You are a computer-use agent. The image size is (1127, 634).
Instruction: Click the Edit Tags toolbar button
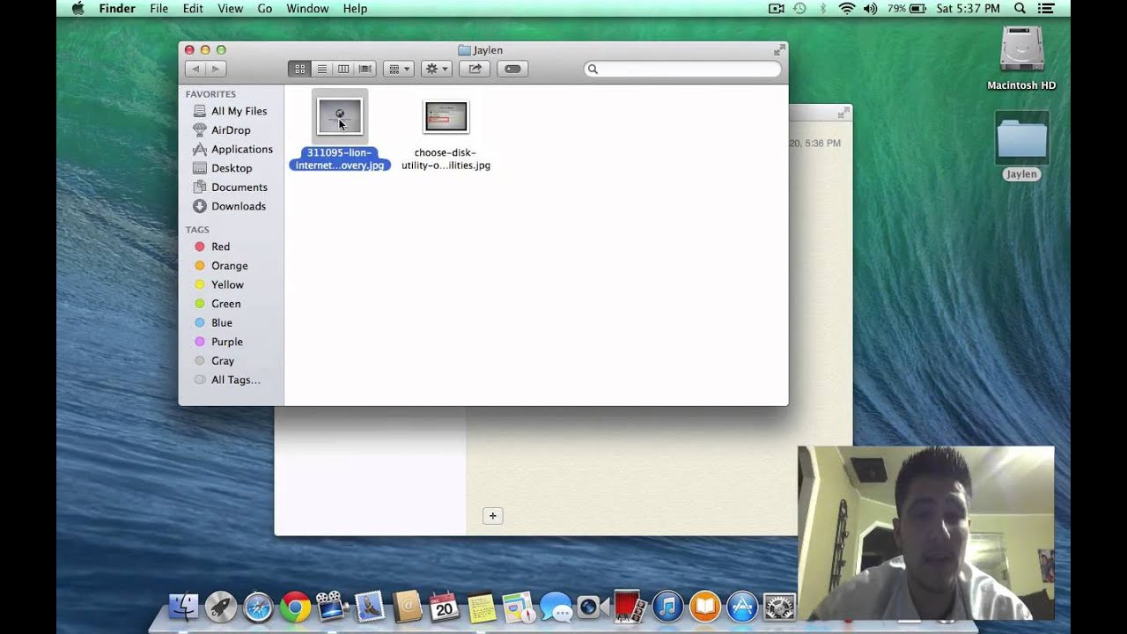(512, 69)
